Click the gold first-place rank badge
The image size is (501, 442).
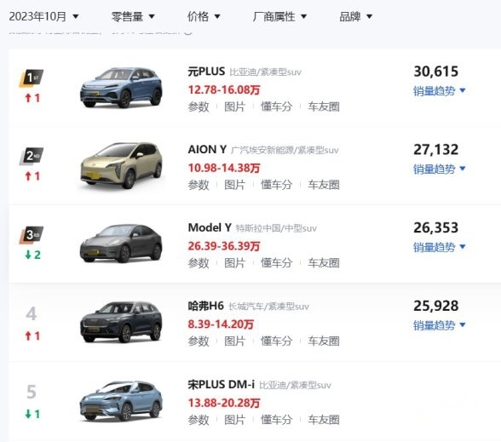pyautogui.click(x=31, y=78)
